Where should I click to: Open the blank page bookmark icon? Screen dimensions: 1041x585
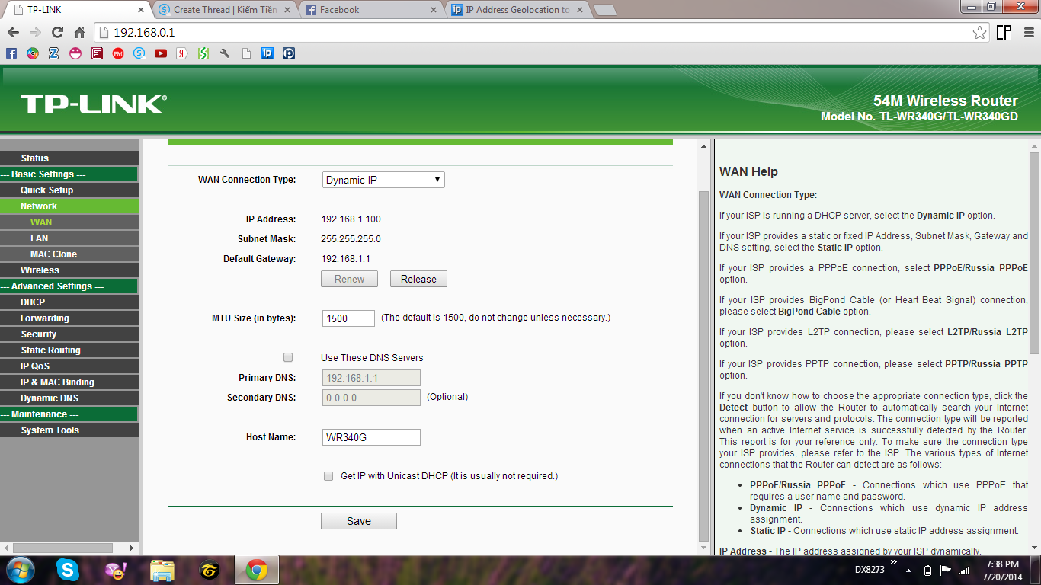245,53
